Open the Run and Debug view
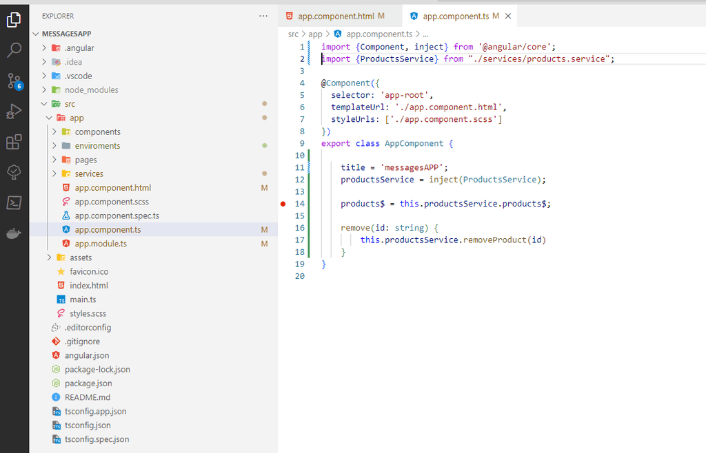This screenshot has width=706, height=453. 14,112
